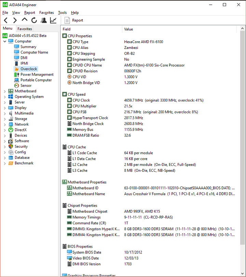Select the DRAM:FSB Ratio row
The height and width of the screenshot is (277, 246).
point(149,135)
